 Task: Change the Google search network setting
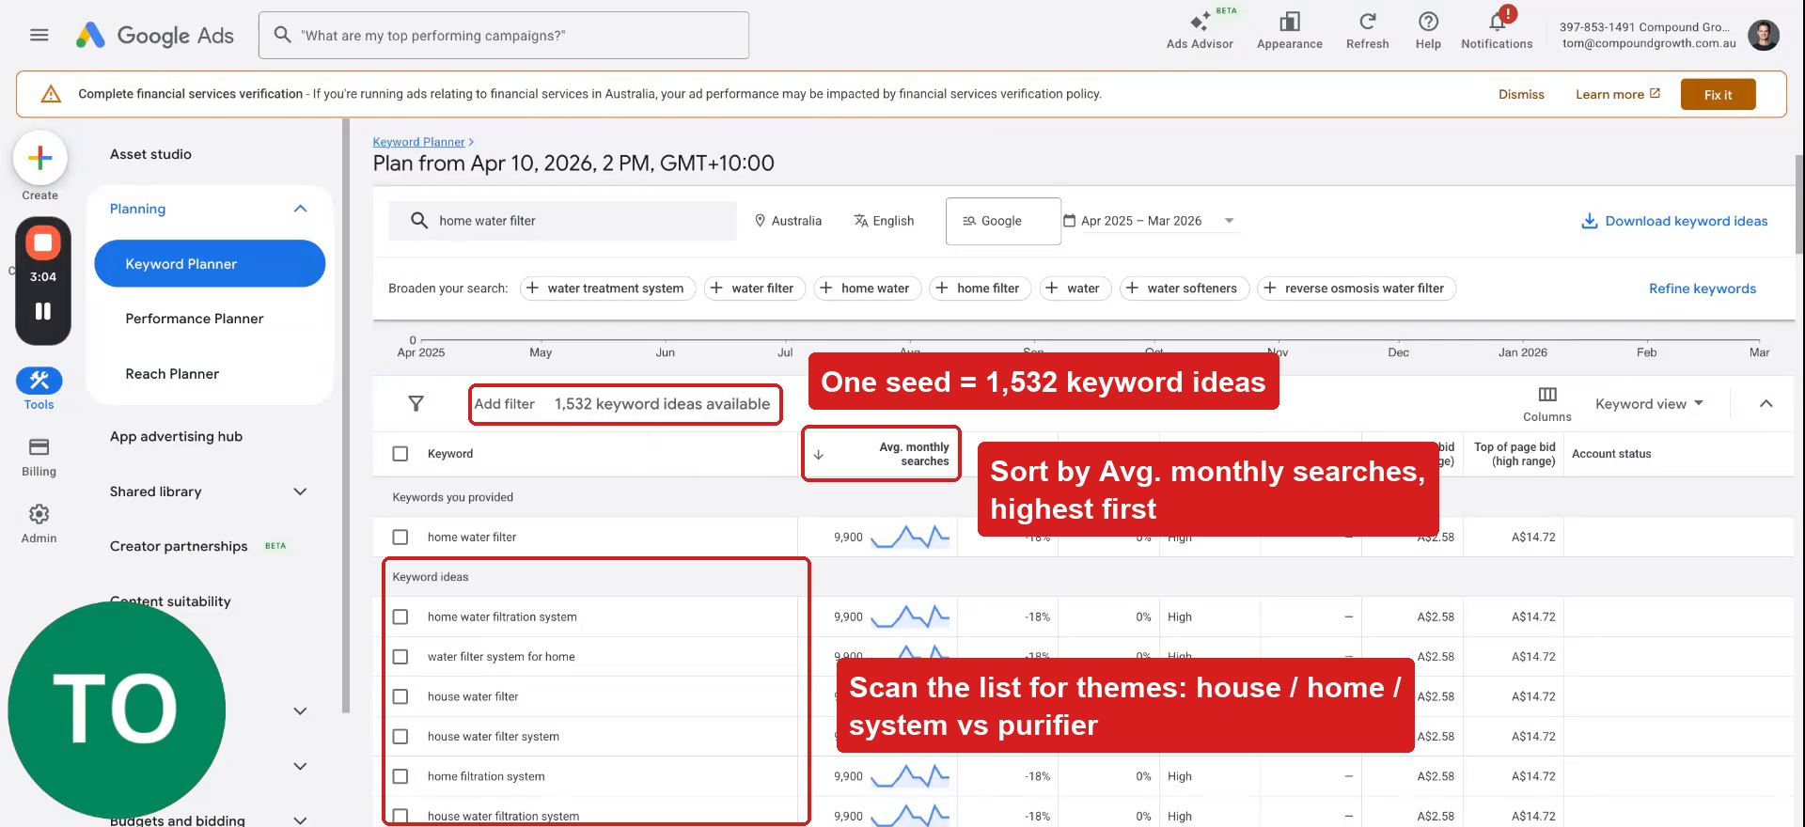click(x=1003, y=221)
